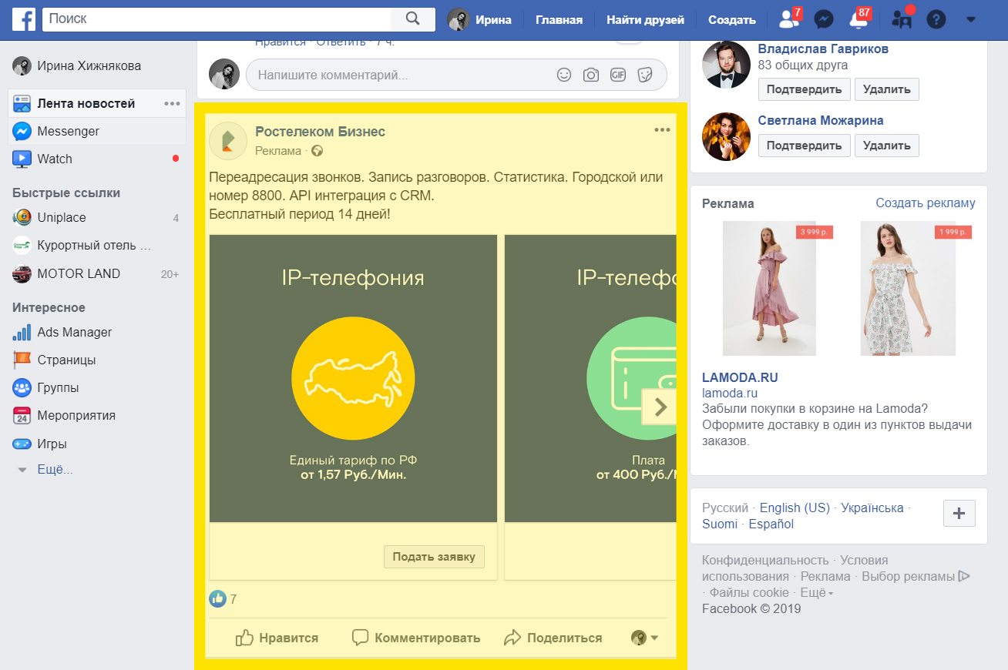Click Главная in top navigation
The width and height of the screenshot is (1008, 670).
(559, 20)
